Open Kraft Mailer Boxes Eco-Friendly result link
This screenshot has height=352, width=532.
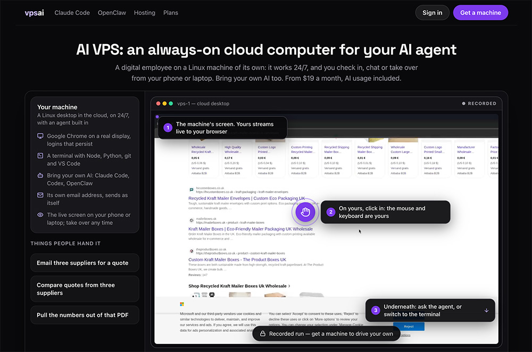(251, 229)
